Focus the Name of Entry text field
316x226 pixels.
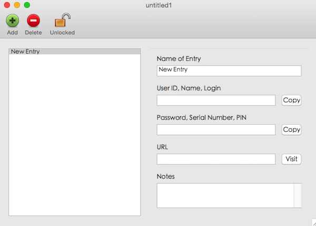point(229,71)
